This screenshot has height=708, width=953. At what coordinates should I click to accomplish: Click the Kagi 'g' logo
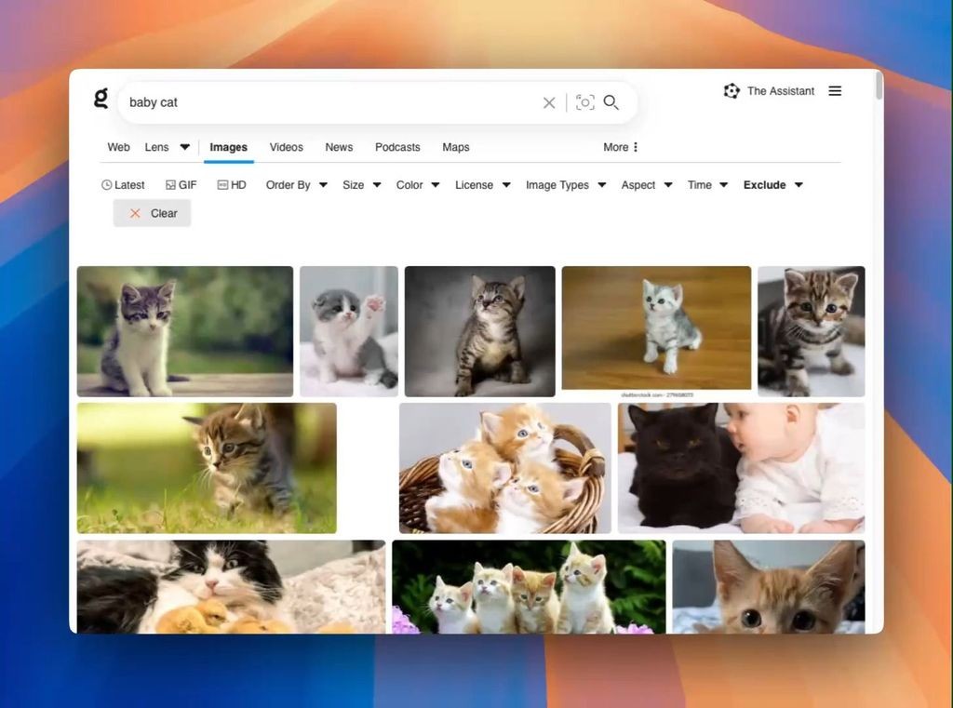pos(101,98)
